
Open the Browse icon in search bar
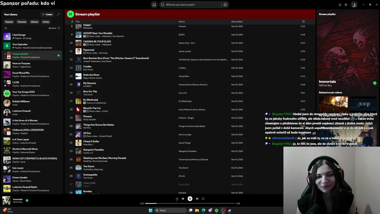pos(225,5)
